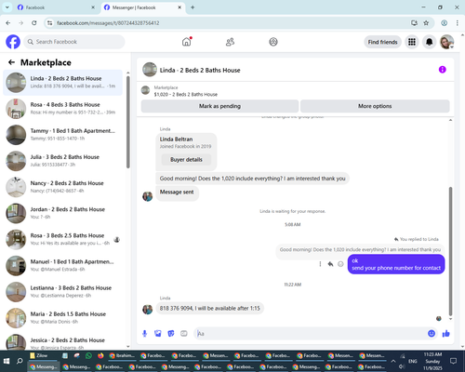Image resolution: width=465 pixels, height=372 pixels.
Task: Reload the page
Action: 34,23
